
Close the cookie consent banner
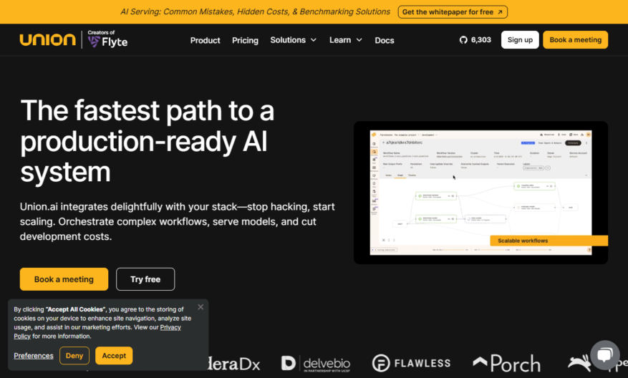[201, 306]
